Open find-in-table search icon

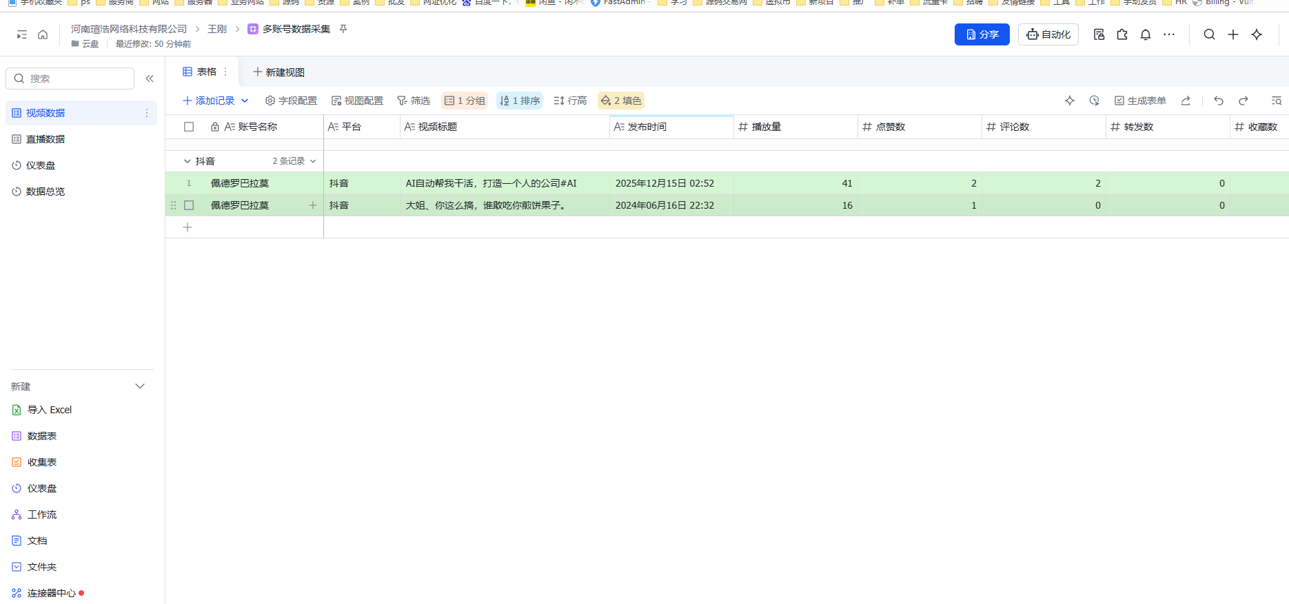click(x=1277, y=101)
